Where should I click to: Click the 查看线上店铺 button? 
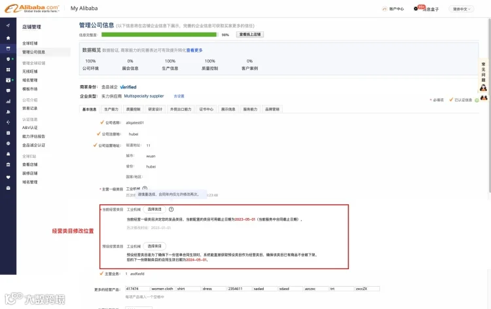[250, 35]
